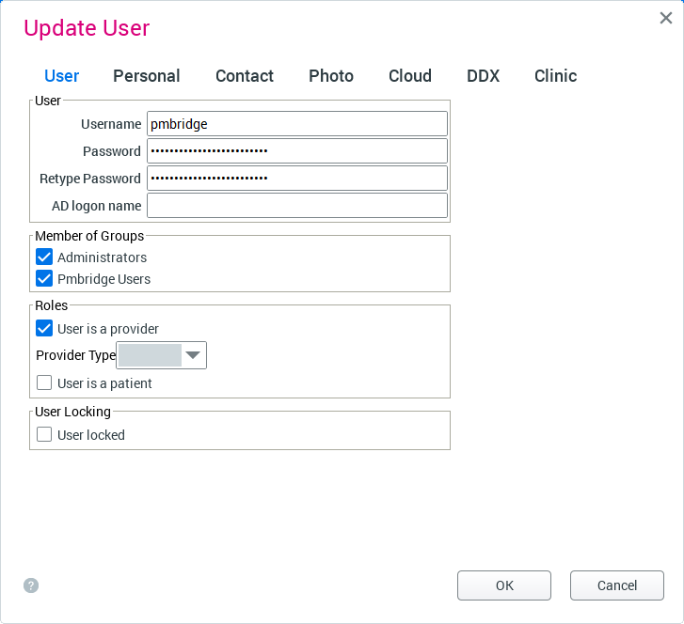Click the help question mark icon
Image resolution: width=684 pixels, height=624 pixels.
(x=31, y=585)
